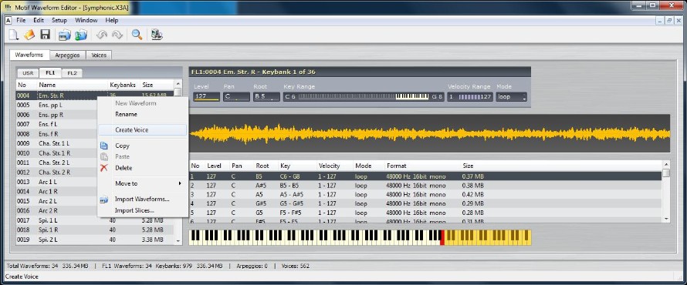Sort waveform list by No column

pos(25,85)
